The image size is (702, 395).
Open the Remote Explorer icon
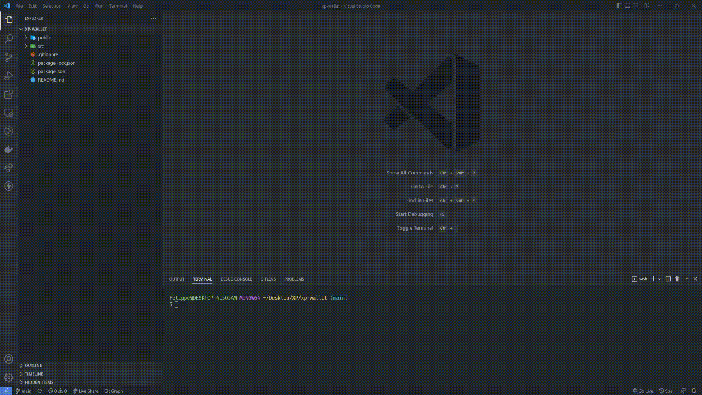(x=9, y=113)
